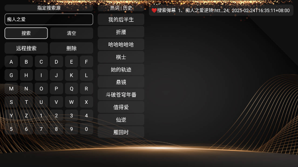The height and width of the screenshot is (167, 298).
Task: Select hot word 她的轨迹
Action: point(121,70)
